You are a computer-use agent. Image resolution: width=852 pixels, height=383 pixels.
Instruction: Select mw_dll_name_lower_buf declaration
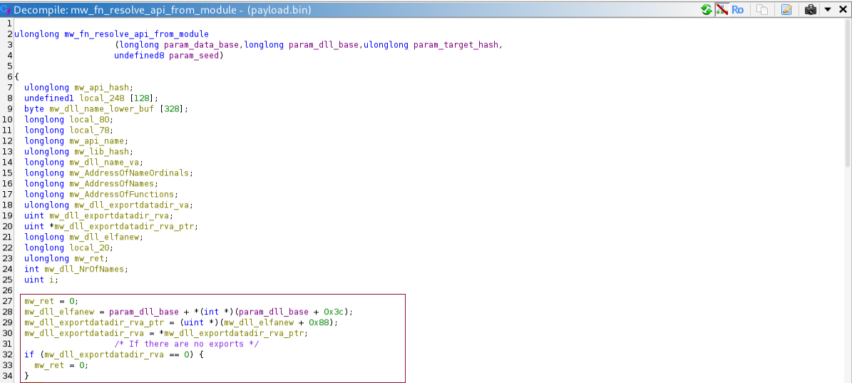(x=102, y=108)
